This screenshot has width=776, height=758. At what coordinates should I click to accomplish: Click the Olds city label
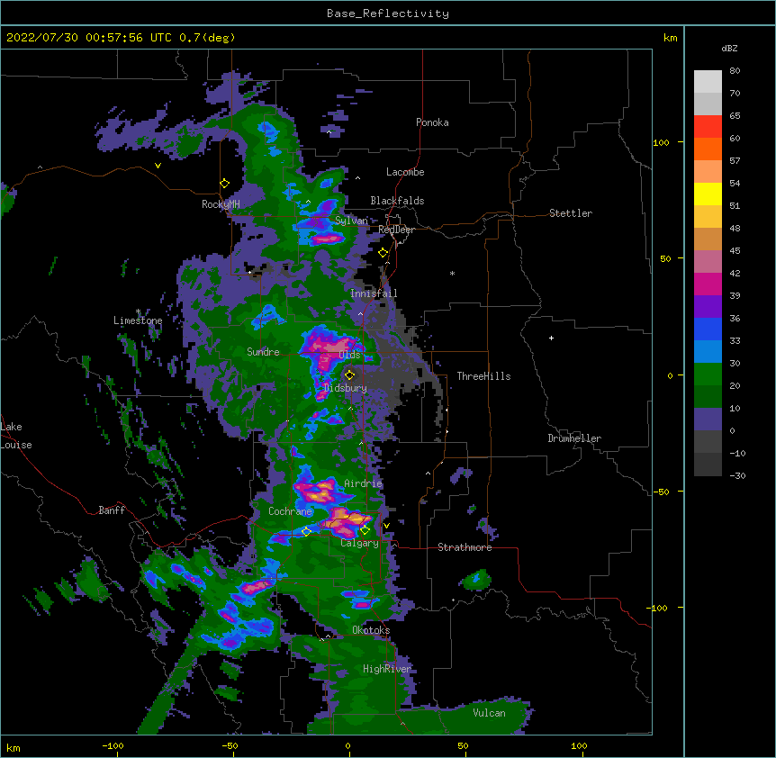click(349, 355)
